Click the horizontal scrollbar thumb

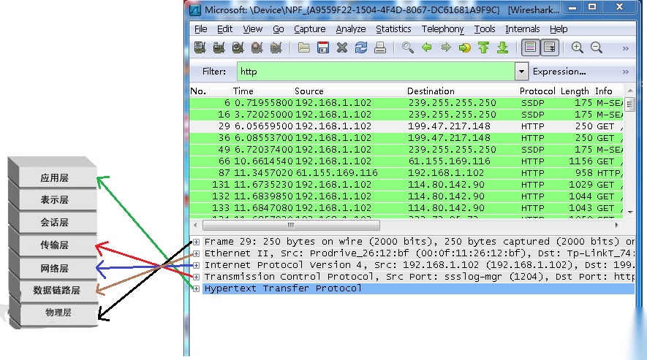(x=291, y=225)
